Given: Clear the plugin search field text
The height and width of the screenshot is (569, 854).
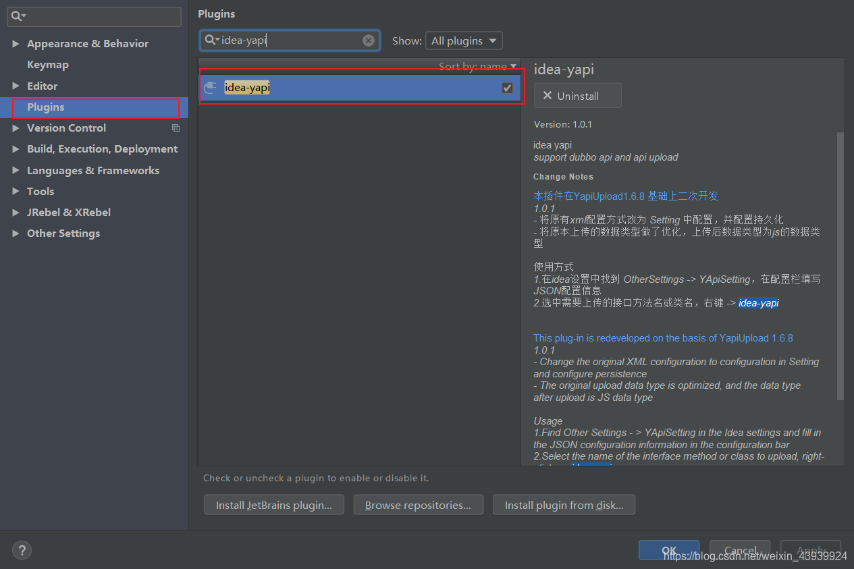Looking at the screenshot, I should (369, 40).
